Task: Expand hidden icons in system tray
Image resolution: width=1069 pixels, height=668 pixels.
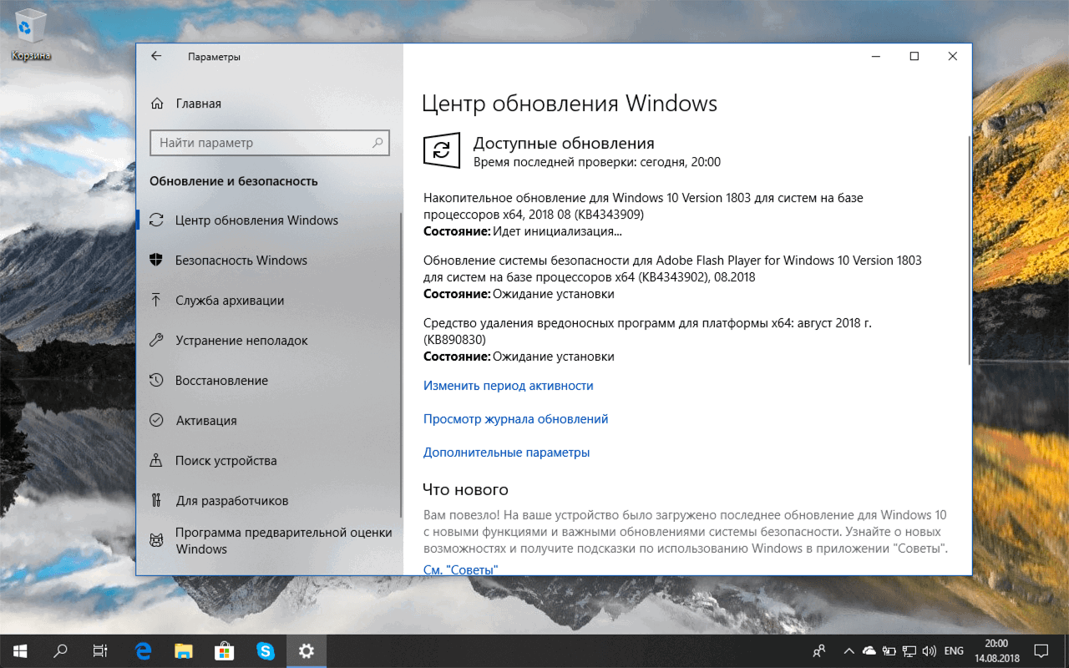Action: [849, 650]
